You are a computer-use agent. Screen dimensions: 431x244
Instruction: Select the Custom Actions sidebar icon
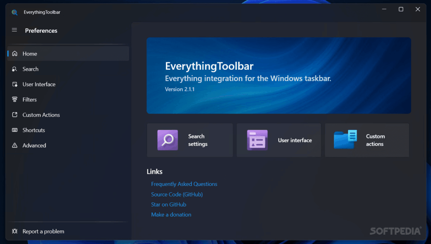(14, 114)
